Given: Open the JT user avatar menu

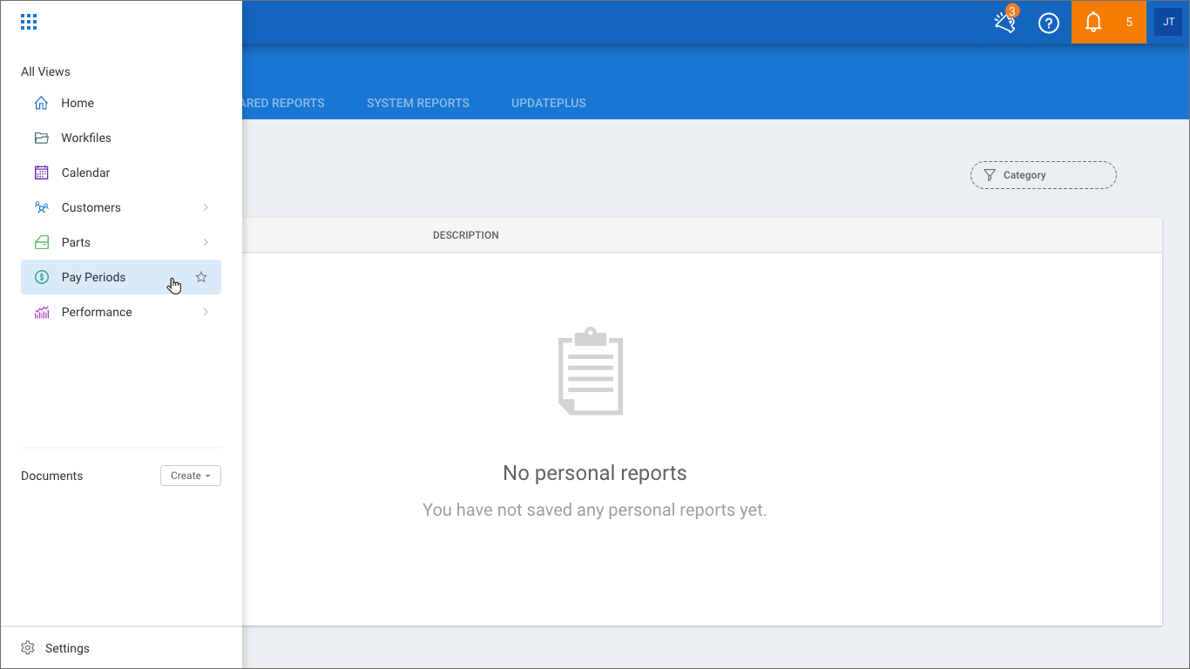Looking at the screenshot, I should click(1168, 23).
